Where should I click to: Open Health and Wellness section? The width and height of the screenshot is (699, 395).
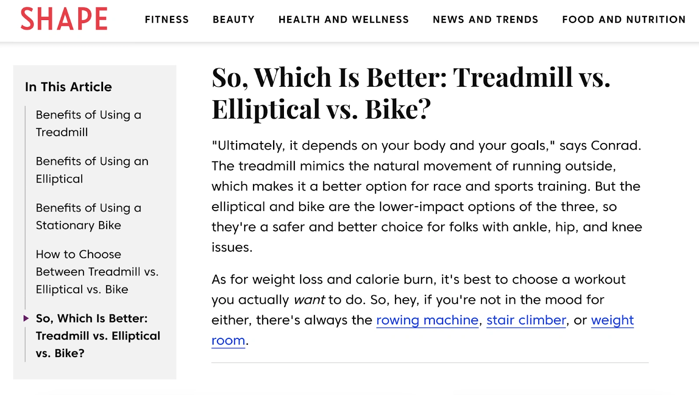click(344, 20)
